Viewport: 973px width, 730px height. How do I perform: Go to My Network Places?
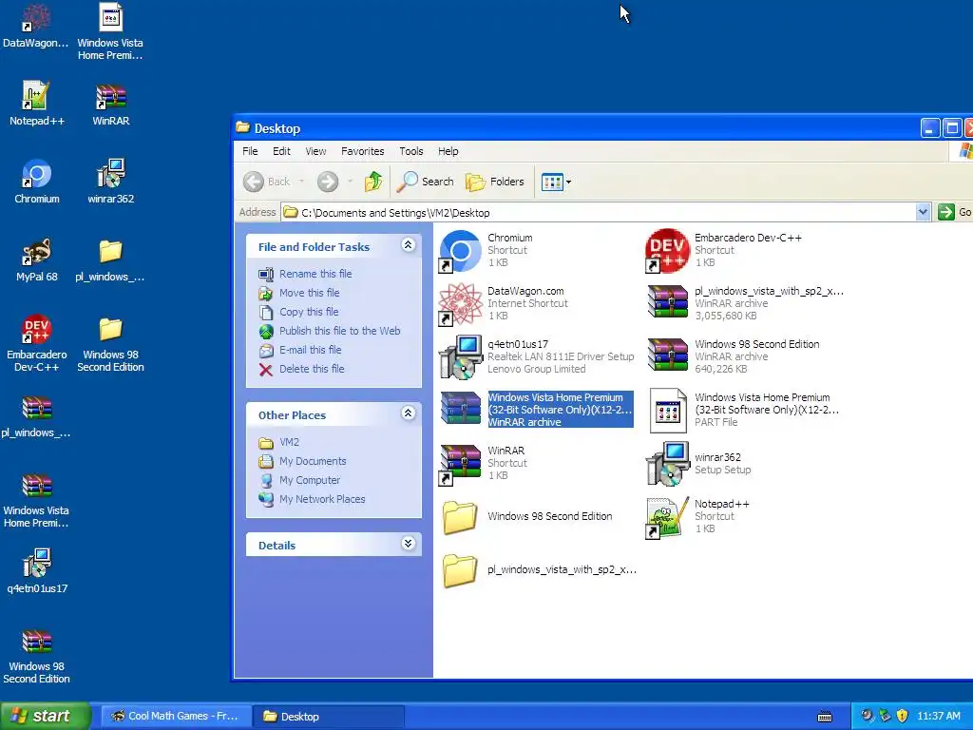pyautogui.click(x=312, y=499)
